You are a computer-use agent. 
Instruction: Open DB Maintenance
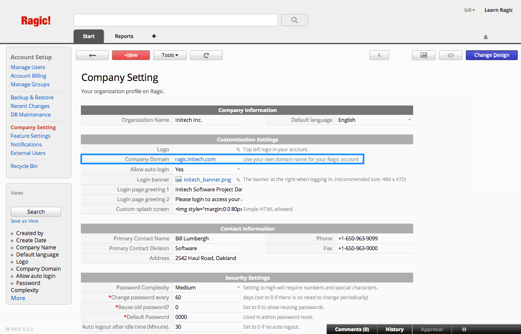click(x=31, y=114)
